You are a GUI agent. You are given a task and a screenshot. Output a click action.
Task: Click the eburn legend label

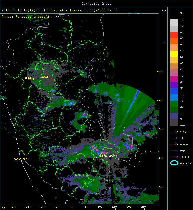[184, 144]
